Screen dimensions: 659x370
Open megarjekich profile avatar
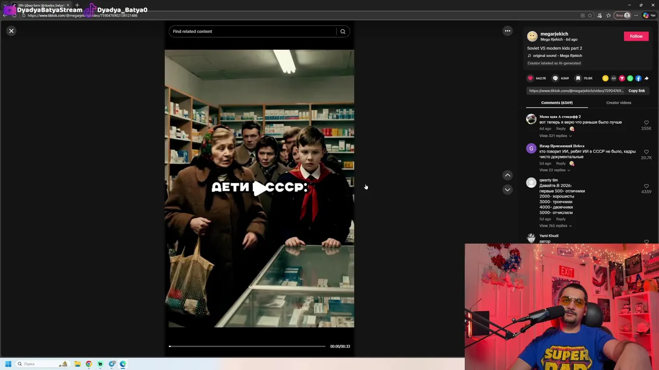coord(532,36)
